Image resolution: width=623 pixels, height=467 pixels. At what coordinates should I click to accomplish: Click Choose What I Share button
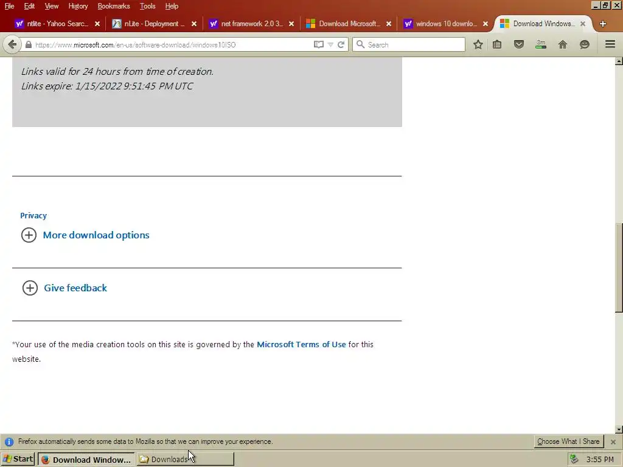pos(568,441)
